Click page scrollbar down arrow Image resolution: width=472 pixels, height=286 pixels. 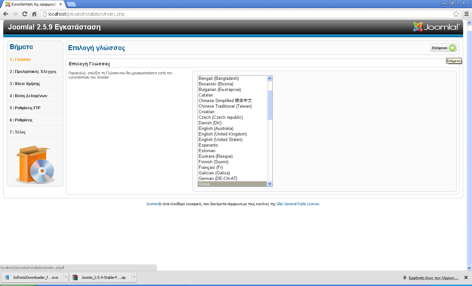[469, 268]
